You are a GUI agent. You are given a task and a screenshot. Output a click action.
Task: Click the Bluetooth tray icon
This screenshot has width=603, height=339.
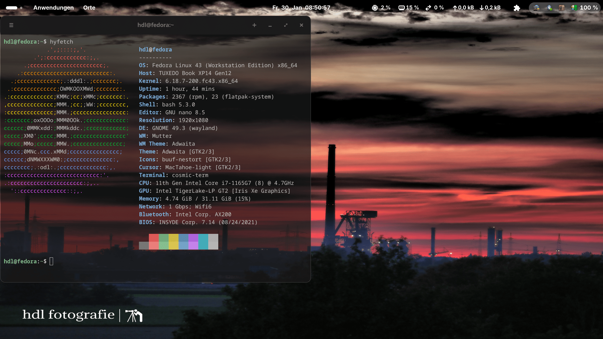549,8
